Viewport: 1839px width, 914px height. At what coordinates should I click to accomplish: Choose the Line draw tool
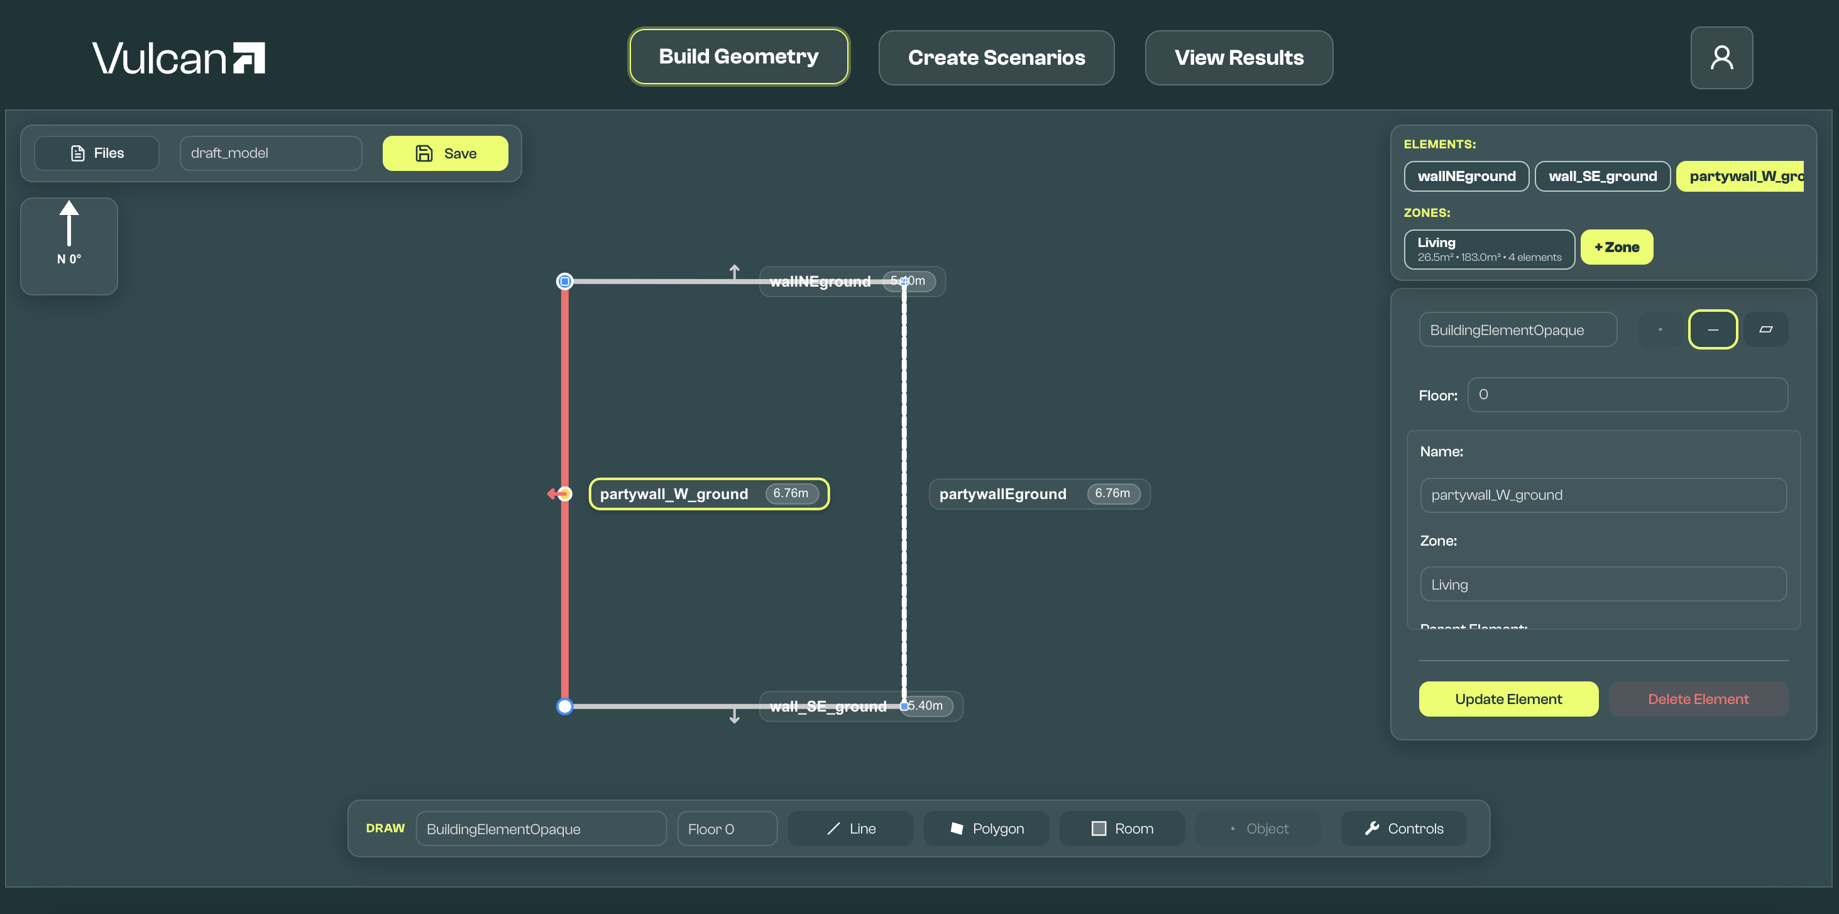point(850,829)
